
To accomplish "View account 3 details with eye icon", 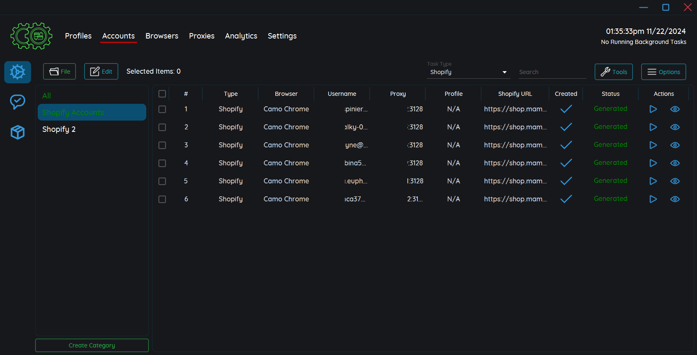I will click(x=675, y=145).
